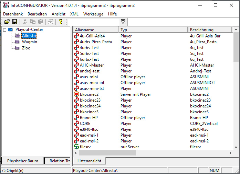Click the horizontal scrollbar left arrow
The height and width of the screenshot is (174, 240).
pyautogui.click(x=76, y=153)
